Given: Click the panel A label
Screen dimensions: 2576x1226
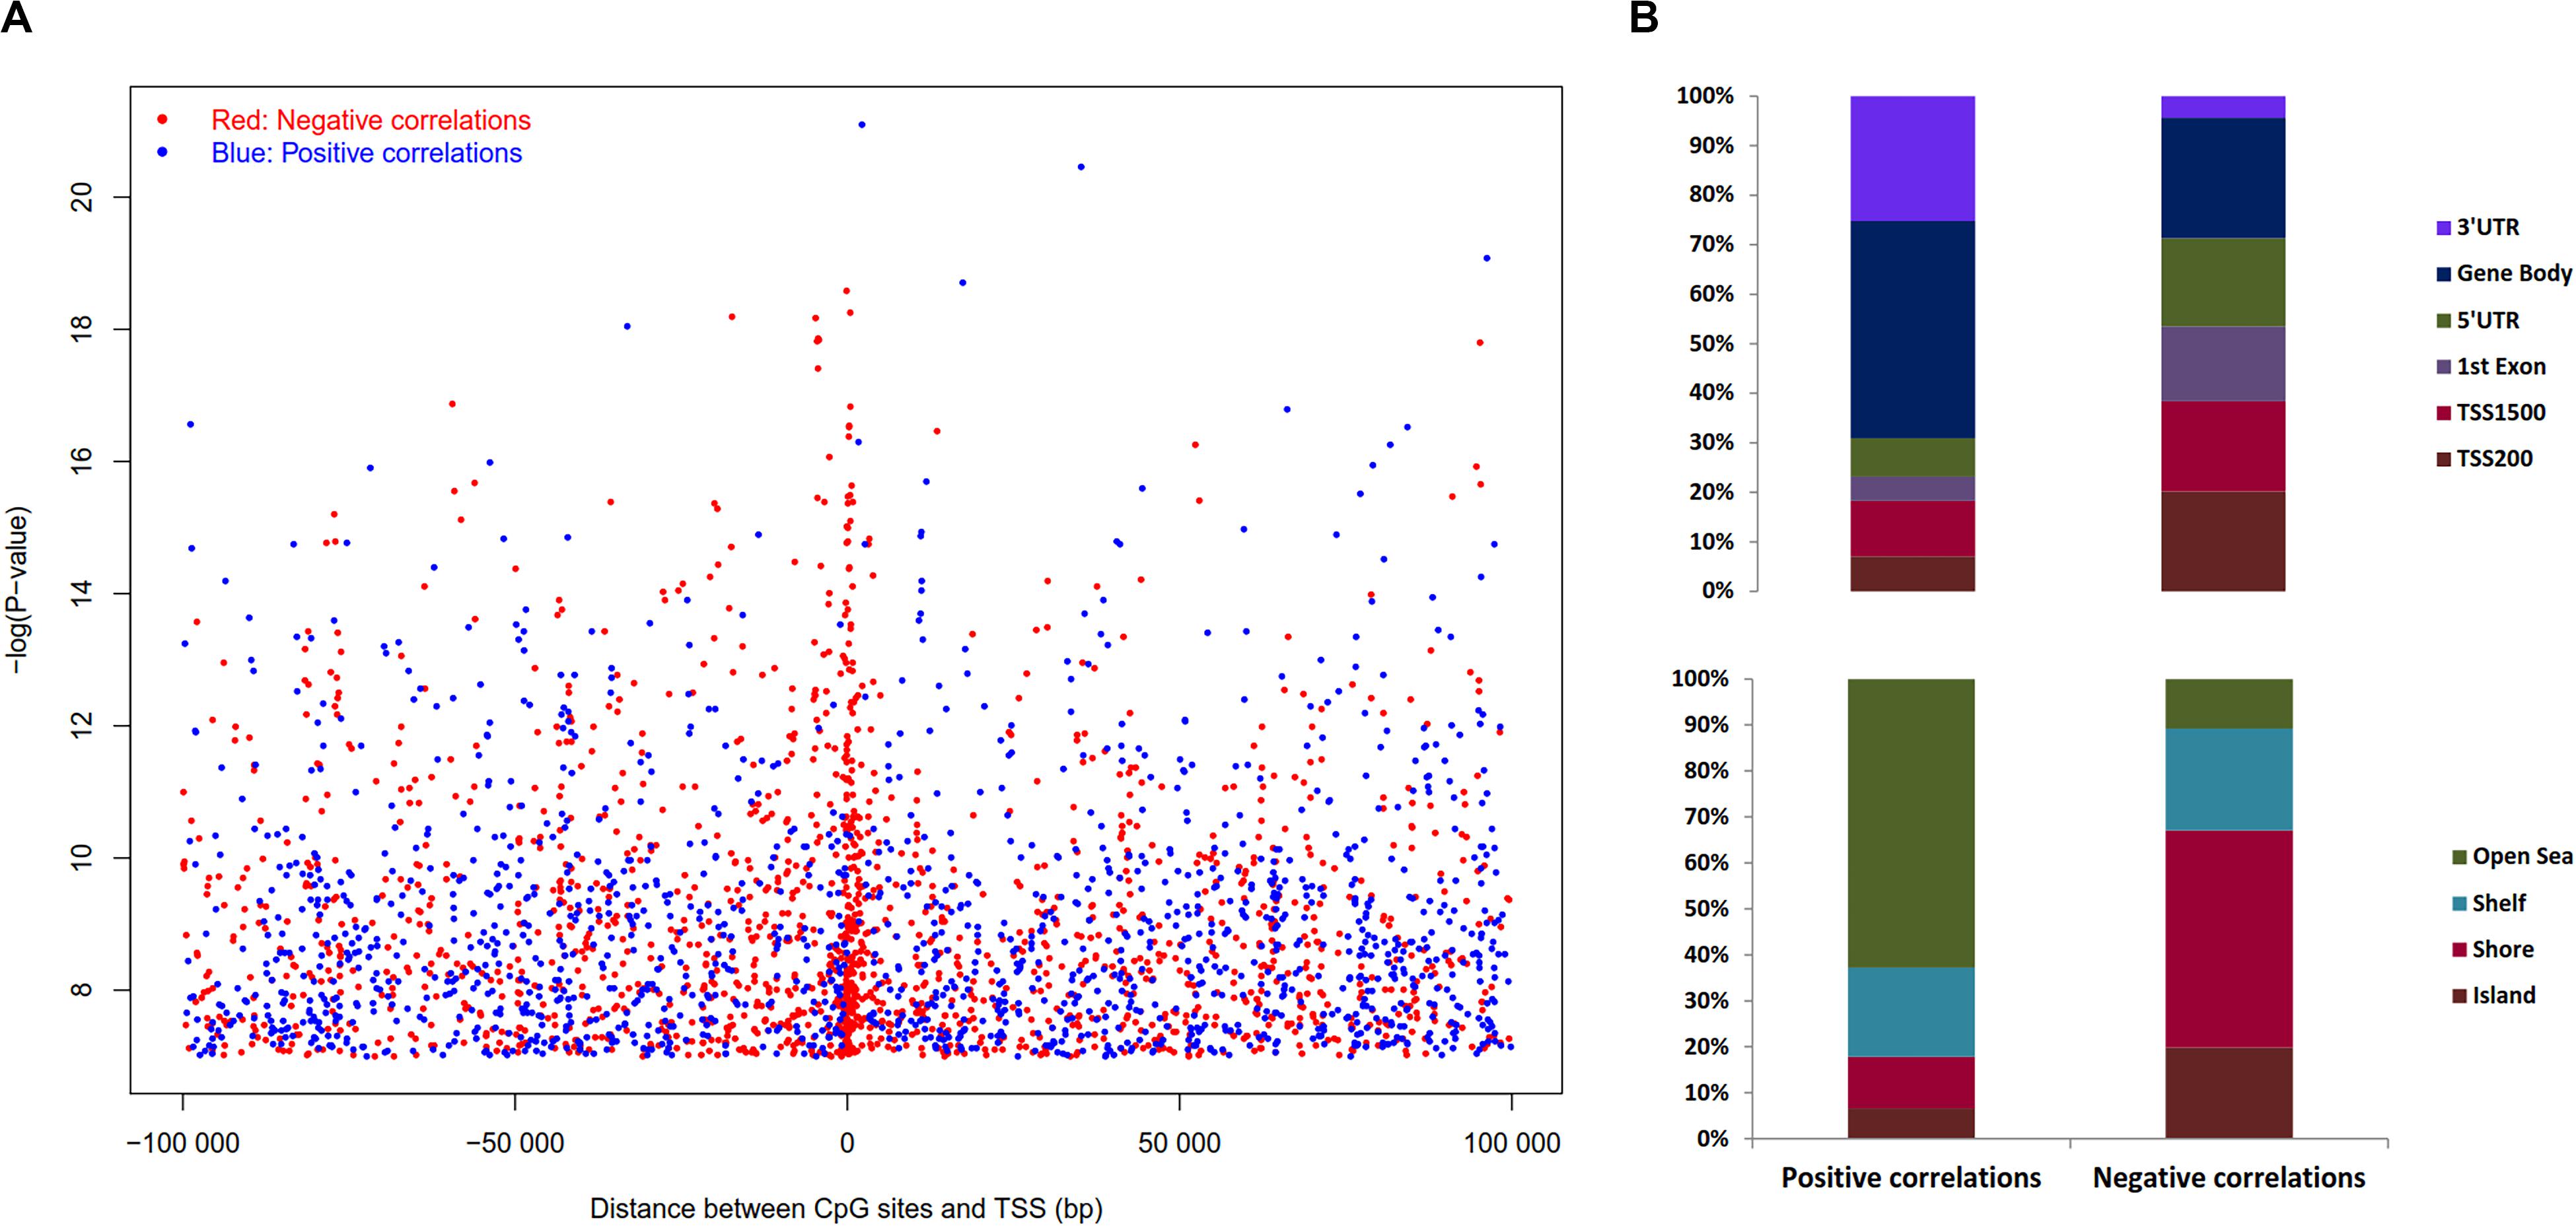Looking at the screenshot, I should [17, 18].
